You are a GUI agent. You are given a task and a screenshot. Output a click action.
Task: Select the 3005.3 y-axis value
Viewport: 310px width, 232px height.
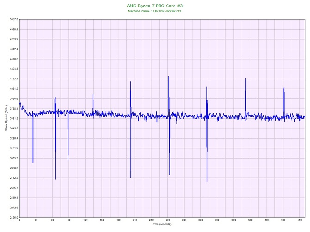(x=14, y=158)
